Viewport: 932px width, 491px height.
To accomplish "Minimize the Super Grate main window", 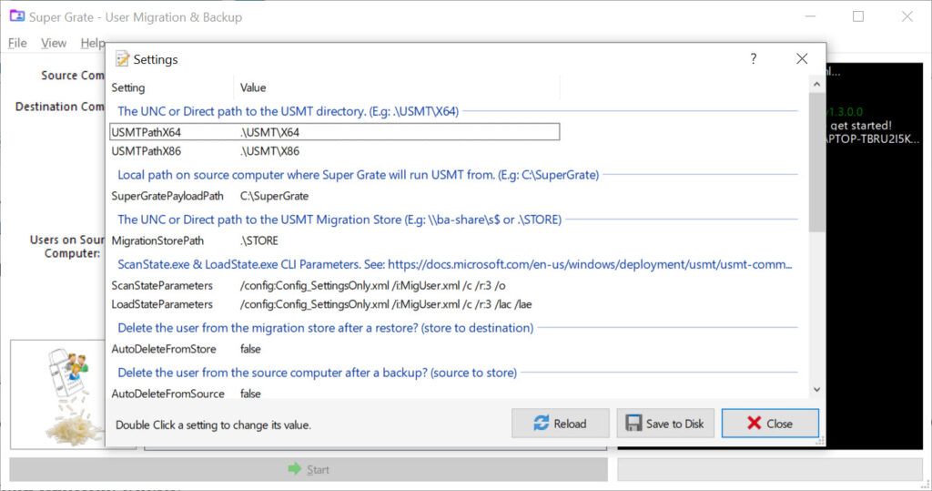I will pyautogui.click(x=809, y=16).
